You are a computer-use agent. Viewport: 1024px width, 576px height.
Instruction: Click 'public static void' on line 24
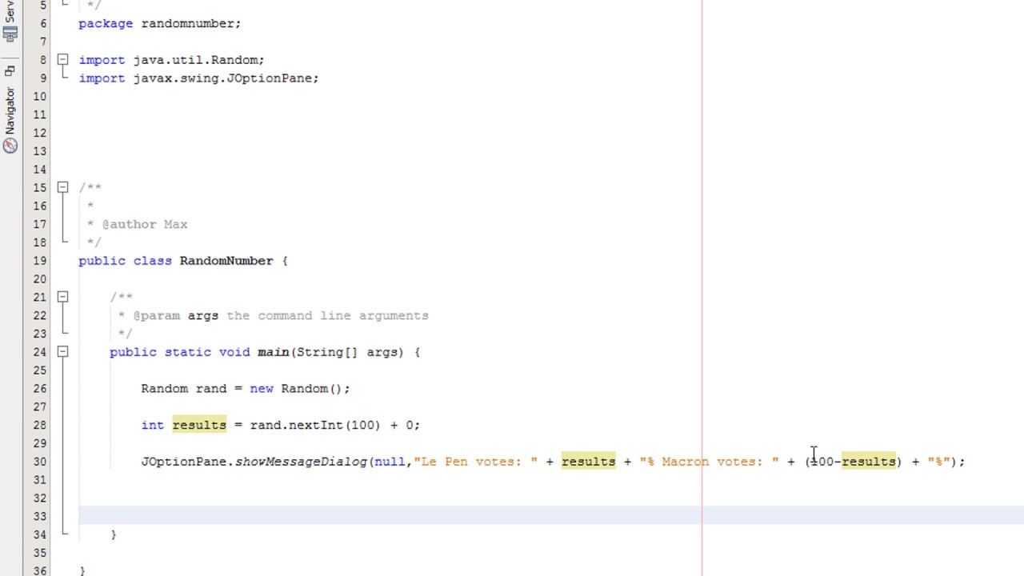tap(180, 352)
